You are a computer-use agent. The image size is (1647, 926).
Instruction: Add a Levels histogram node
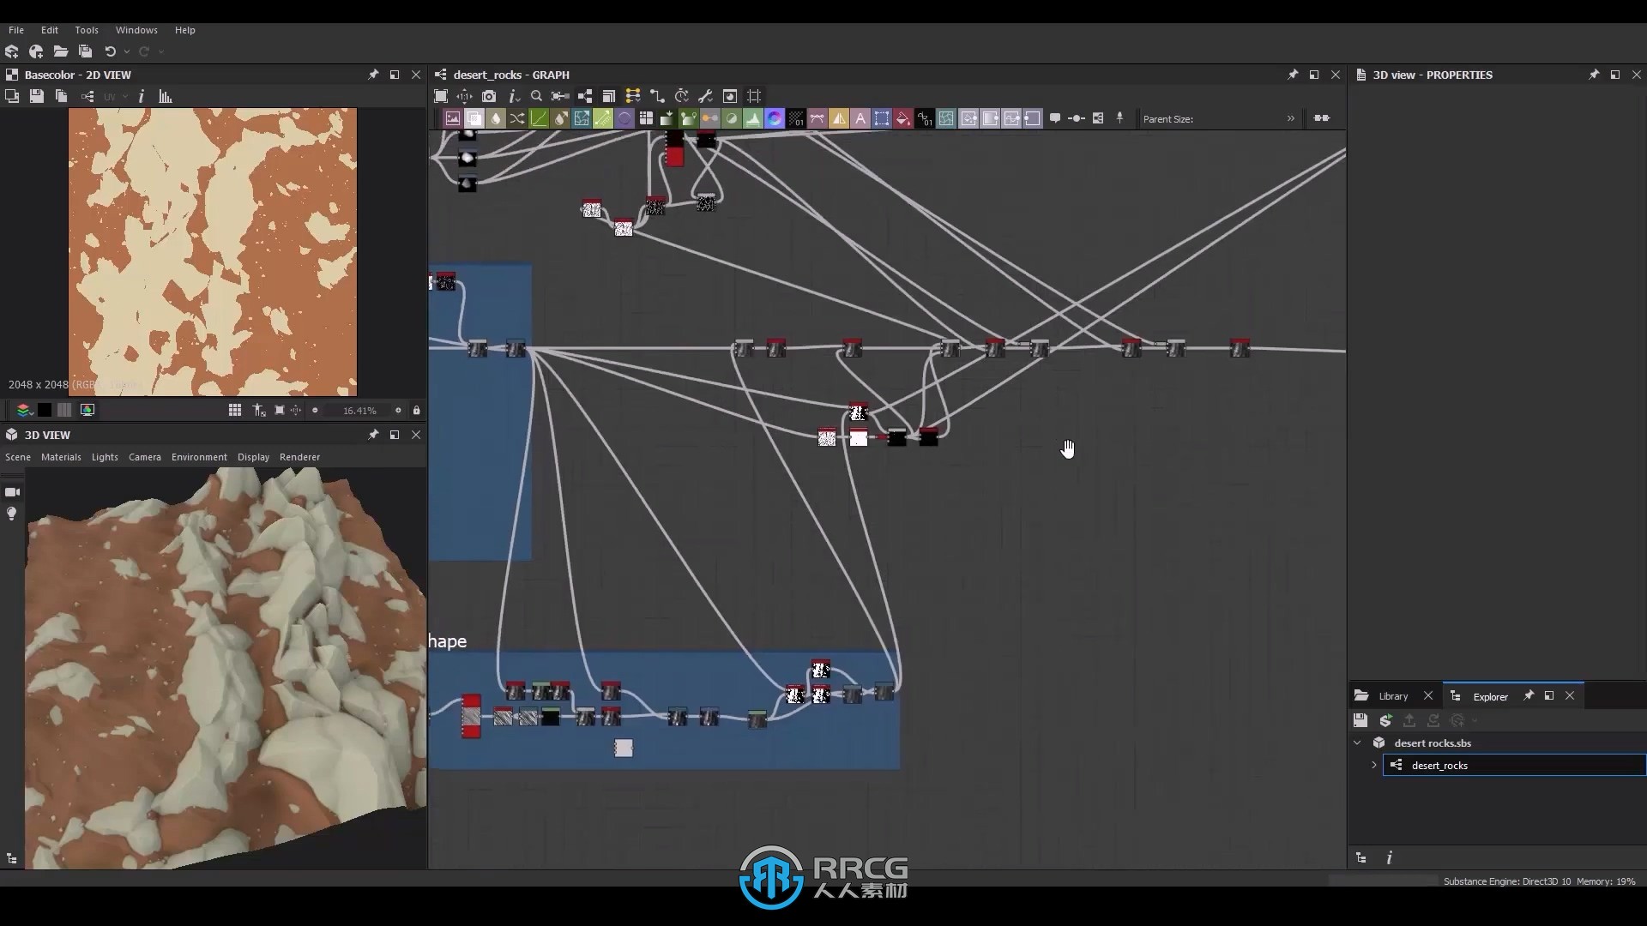click(x=753, y=119)
